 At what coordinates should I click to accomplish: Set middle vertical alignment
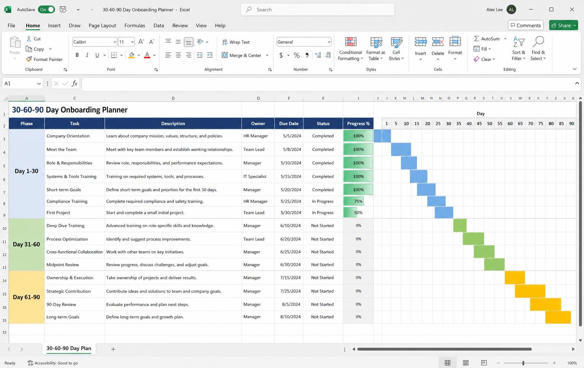[x=178, y=42]
